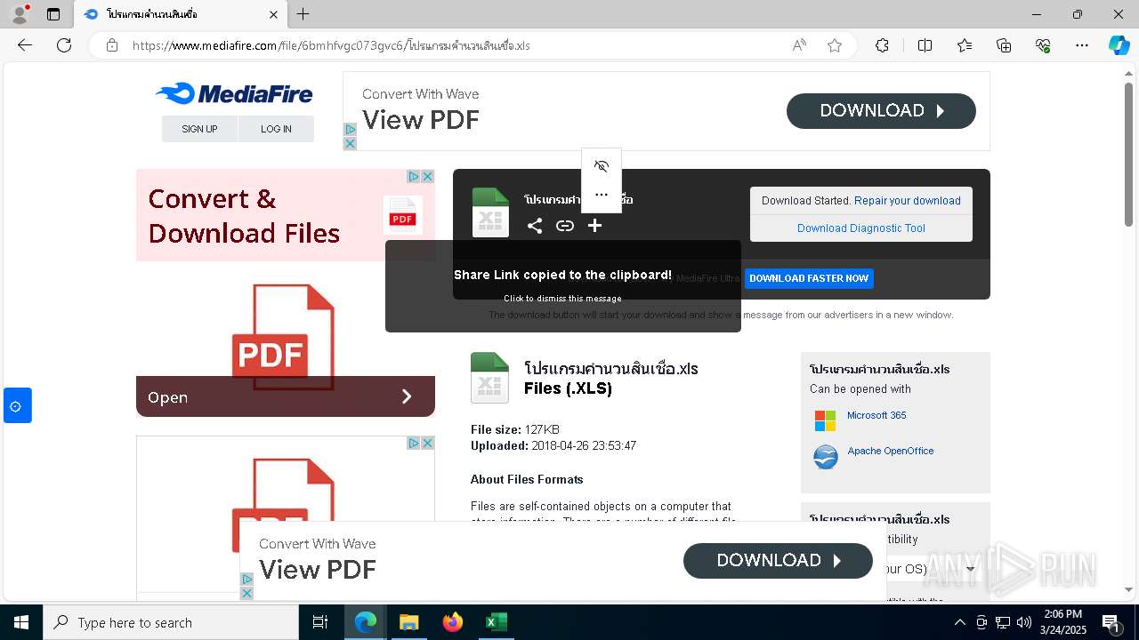Image resolution: width=1139 pixels, height=640 pixels.
Task: Open the Copilot sidebar icon
Action: (1119, 45)
